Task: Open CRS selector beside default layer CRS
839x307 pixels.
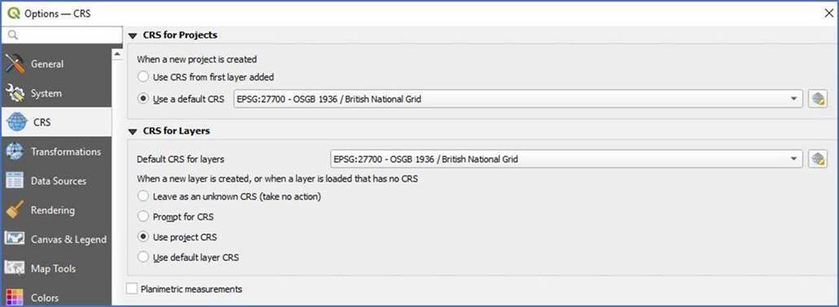Action: point(818,158)
